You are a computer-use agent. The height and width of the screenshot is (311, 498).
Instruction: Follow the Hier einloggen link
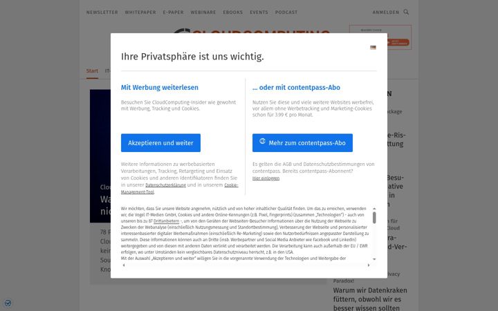click(266, 178)
